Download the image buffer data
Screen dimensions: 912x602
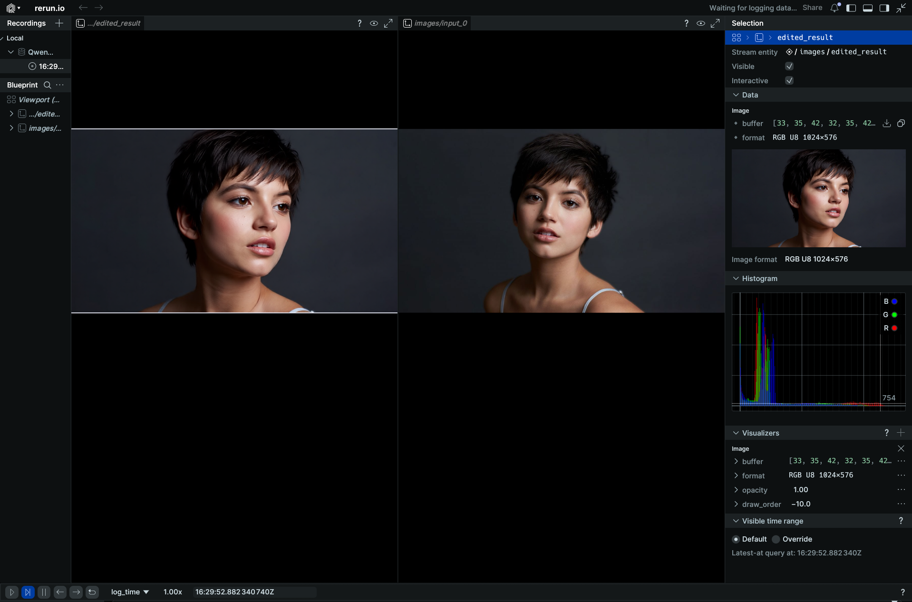[x=887, y=124]
